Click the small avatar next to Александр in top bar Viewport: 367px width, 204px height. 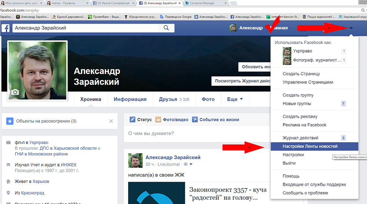[x=233, y=28]
